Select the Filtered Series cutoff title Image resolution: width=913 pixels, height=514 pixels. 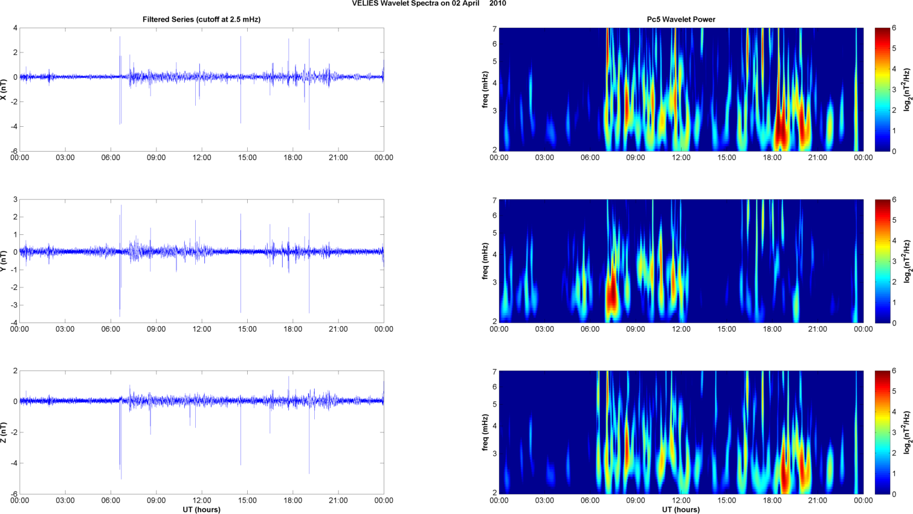[x=201, y=19]
